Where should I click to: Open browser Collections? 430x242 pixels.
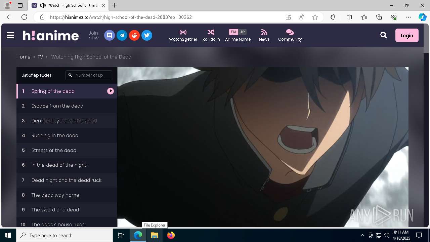click(x=379, y=17)
